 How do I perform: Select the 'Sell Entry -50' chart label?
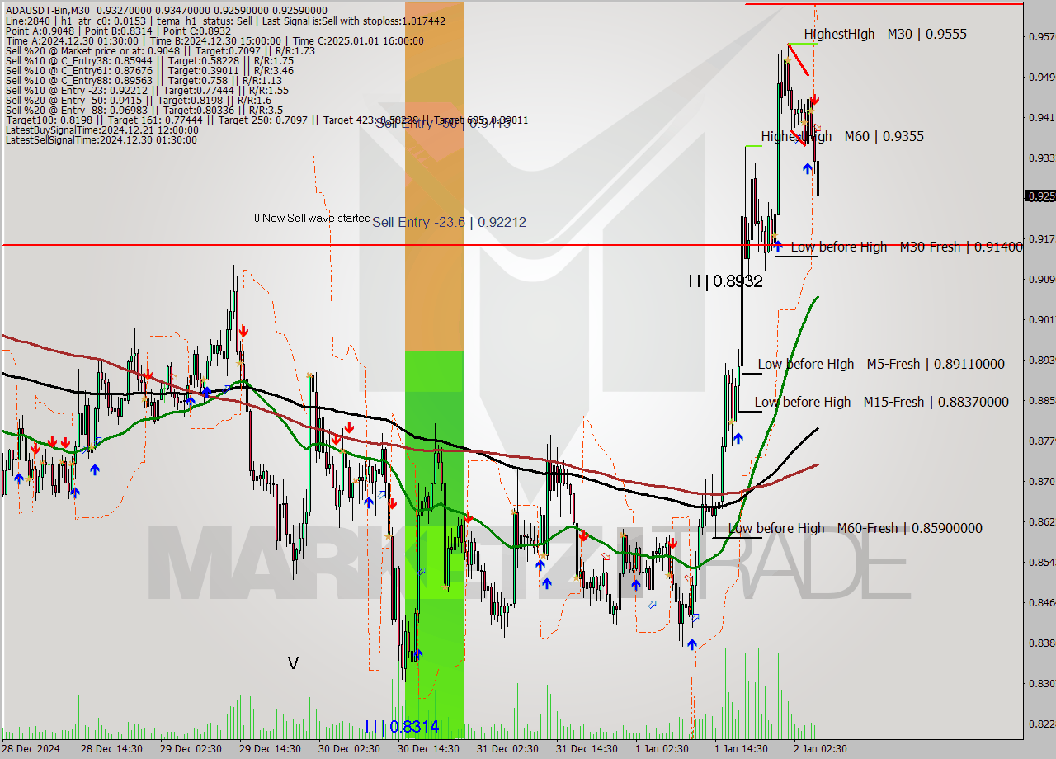pyautogui.click(x=442, y=124)
